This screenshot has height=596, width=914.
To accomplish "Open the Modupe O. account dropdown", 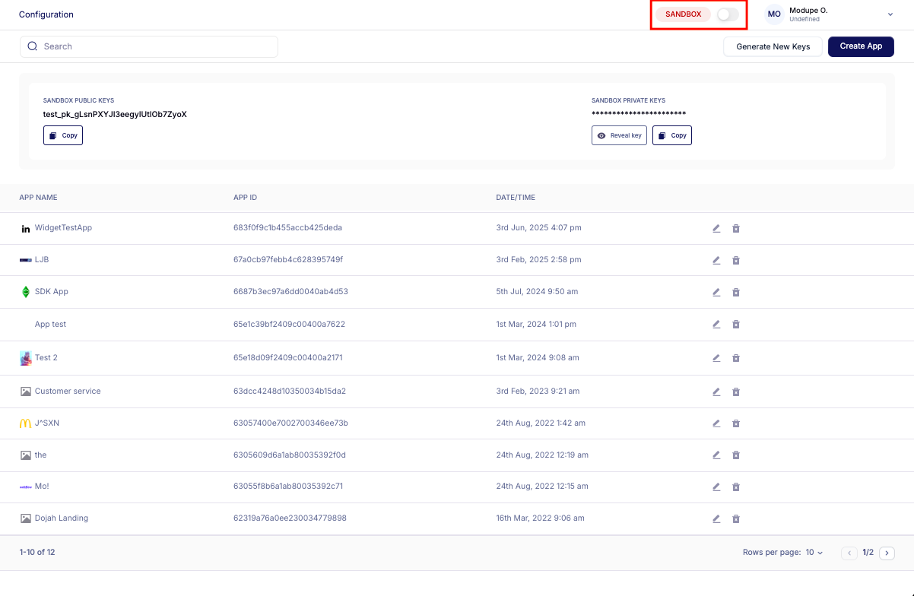I will [890, 14].
